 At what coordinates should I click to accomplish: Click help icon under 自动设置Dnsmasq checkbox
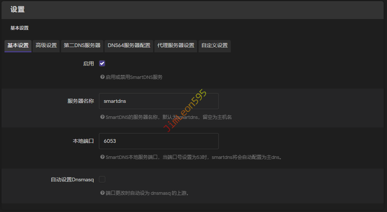(x=102, y=193)
